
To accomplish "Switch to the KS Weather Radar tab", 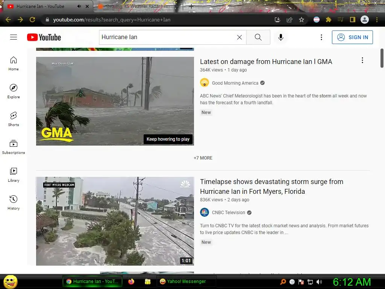I will click(138, 6).
